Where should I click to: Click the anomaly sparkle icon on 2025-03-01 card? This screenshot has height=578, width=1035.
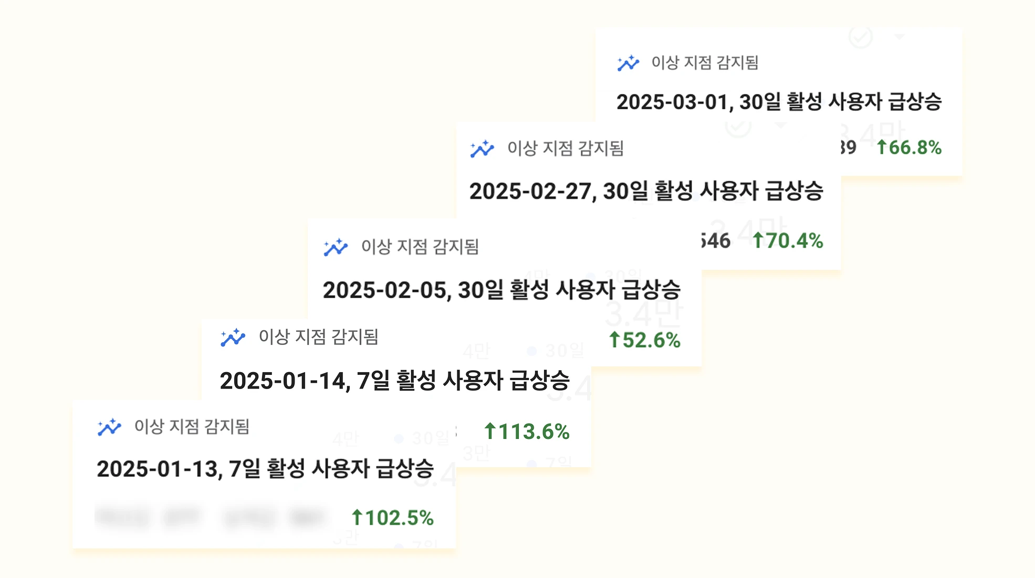point(628,63)
